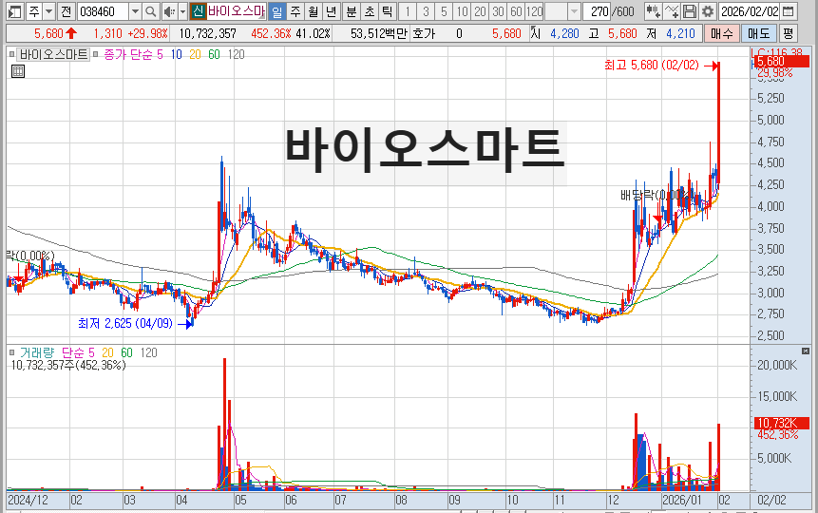Click the orange MA 20 legend
This screenshot has height=513, width=818.
pos(195,54)
